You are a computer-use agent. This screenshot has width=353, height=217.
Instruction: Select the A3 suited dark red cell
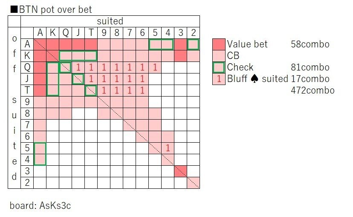181,44
